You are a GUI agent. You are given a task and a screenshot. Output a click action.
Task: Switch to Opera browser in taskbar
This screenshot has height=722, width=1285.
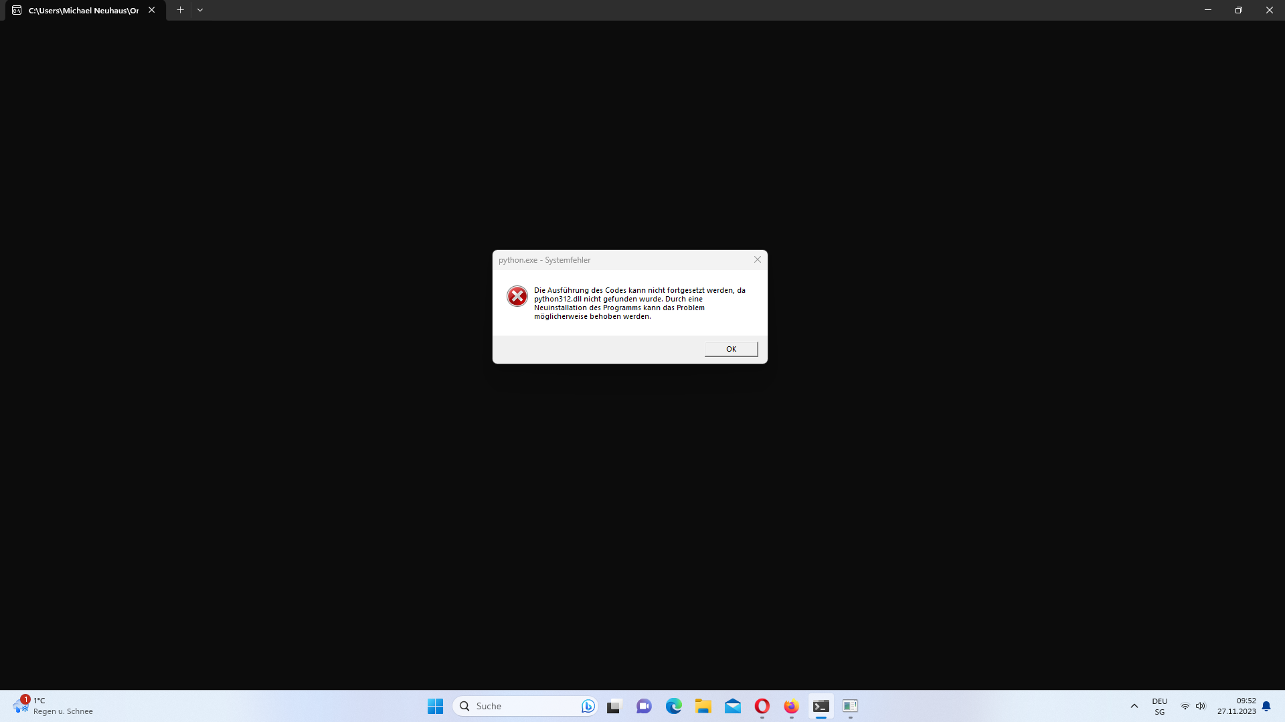pos(762,706)
